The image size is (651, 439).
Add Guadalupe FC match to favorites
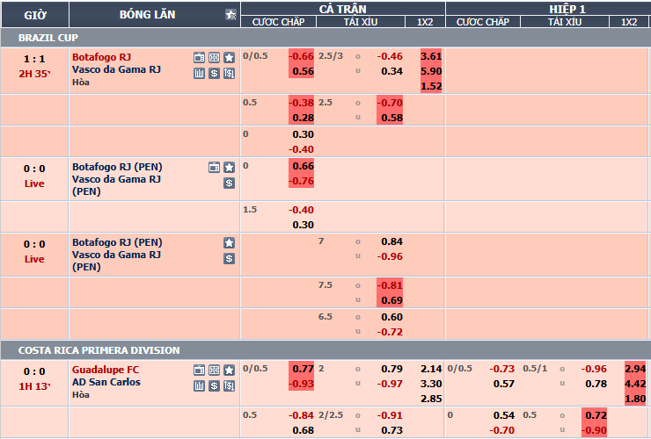230,371
